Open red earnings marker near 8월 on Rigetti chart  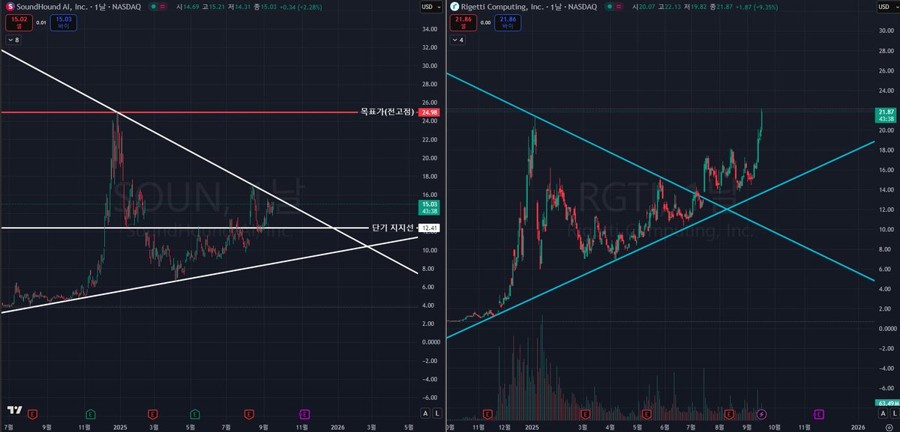click(729, 413)
